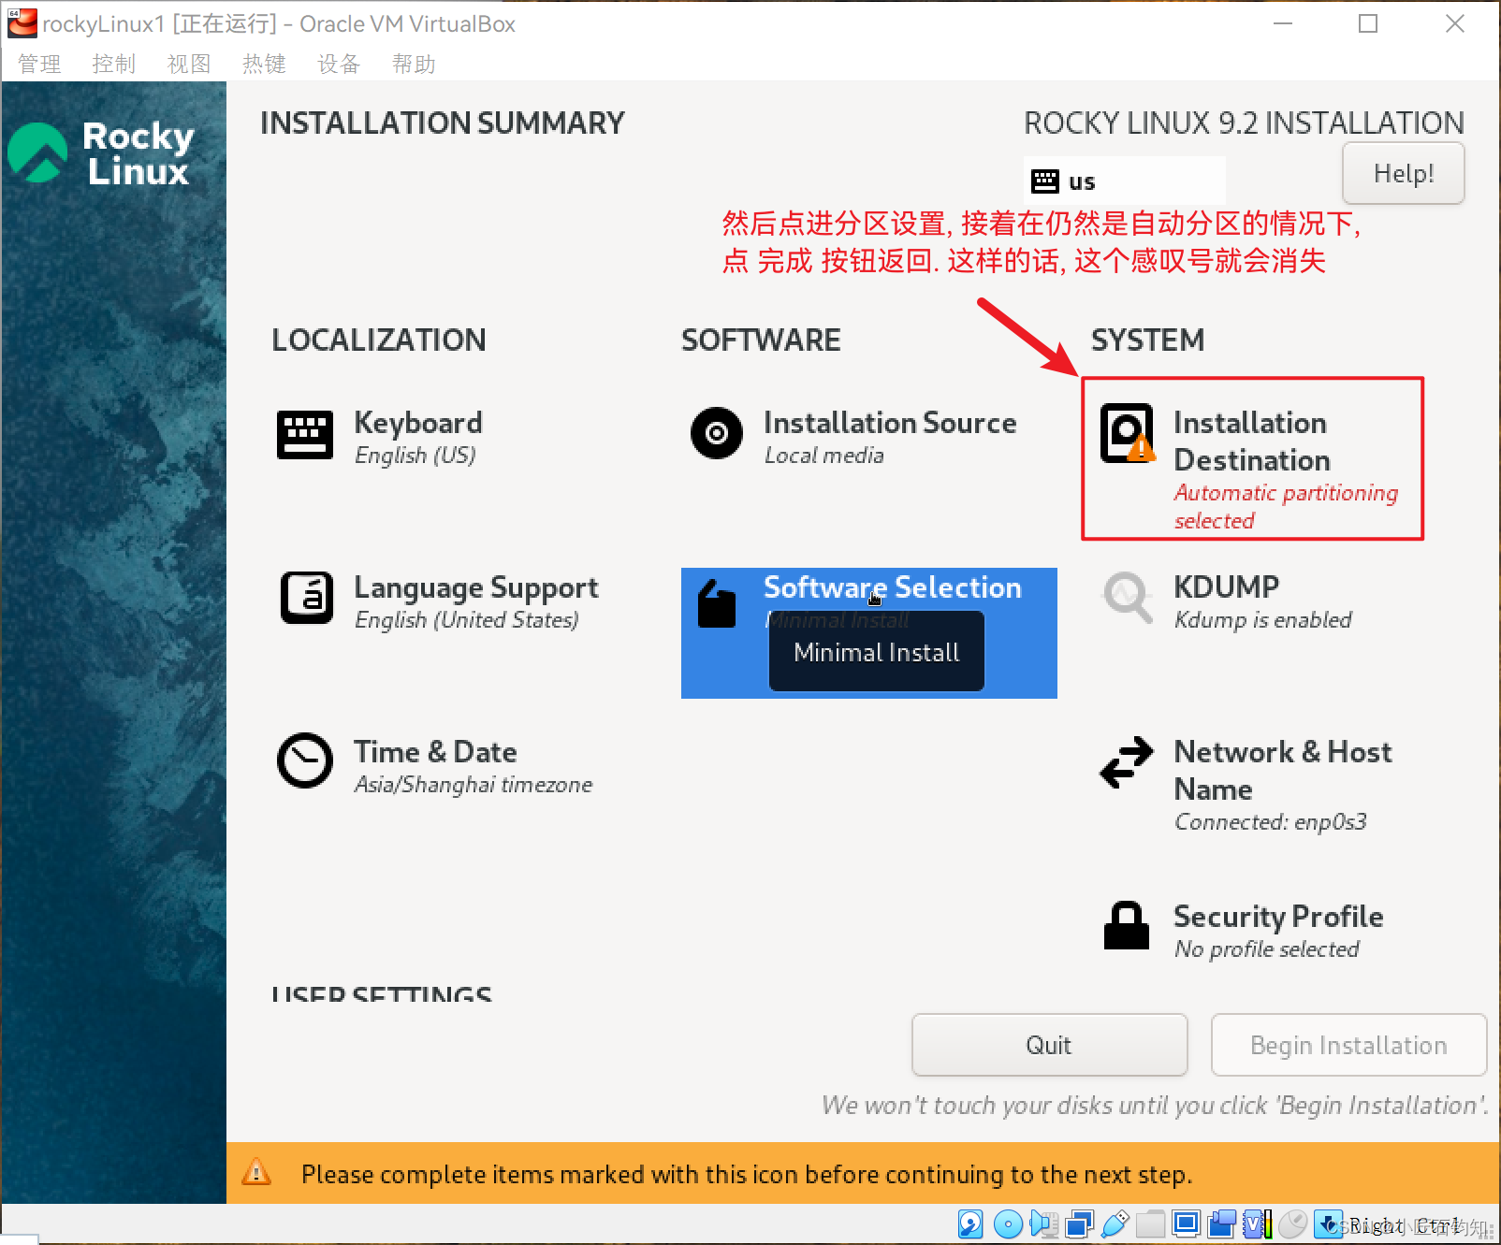
Task: Open Network & Host Name settings
Action: pyautogui.click(x=1283, y=771)
